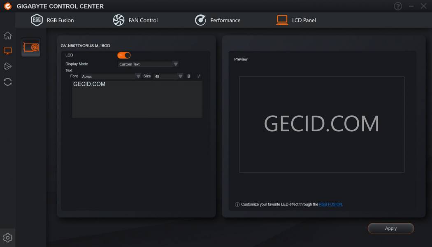This screenshot has height=247, width=432.
Task: Open the RGB Fusion tab
Action: coord(52,20)
